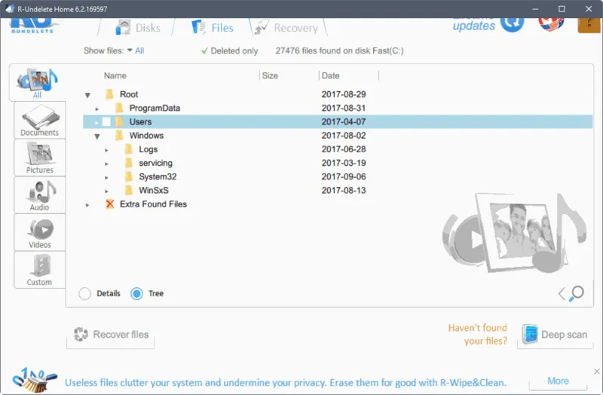
Task: Toggle the Deleted only filter
Action: click(228, 51)
